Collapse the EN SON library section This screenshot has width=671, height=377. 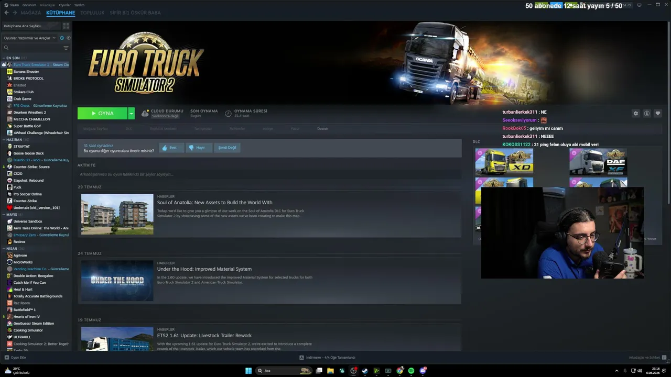pyautogui.click(x=4, y=58)
